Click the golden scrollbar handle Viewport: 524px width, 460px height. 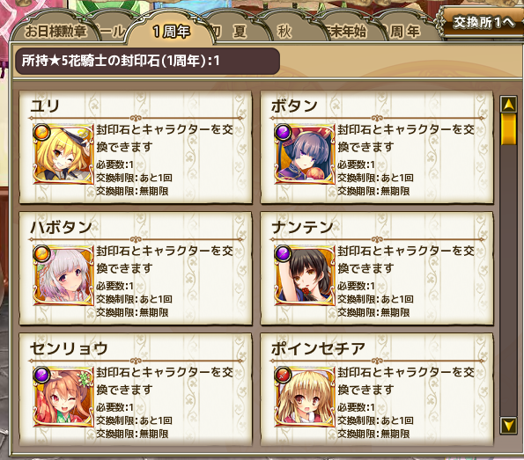[508, 129]
